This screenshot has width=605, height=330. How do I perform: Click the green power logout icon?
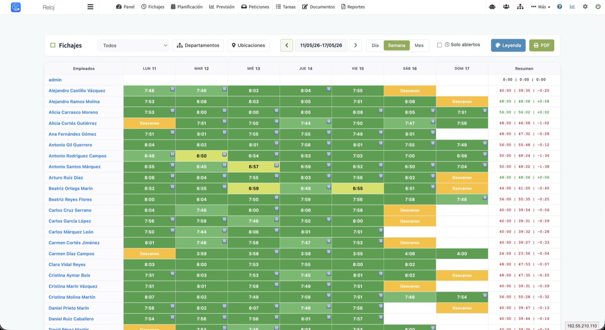(x=598, y=7)
